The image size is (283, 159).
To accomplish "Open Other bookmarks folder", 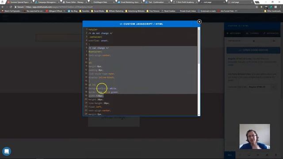I will pyautogui.click(x=272, y=11).
